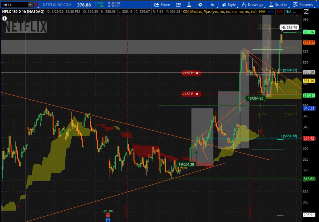
Task: Click the $375.37 fibonacci price label
Action: coord(291,48)
